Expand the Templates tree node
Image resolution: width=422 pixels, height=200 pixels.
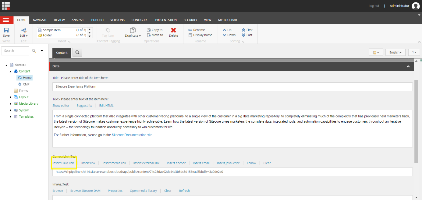(10, 117)
